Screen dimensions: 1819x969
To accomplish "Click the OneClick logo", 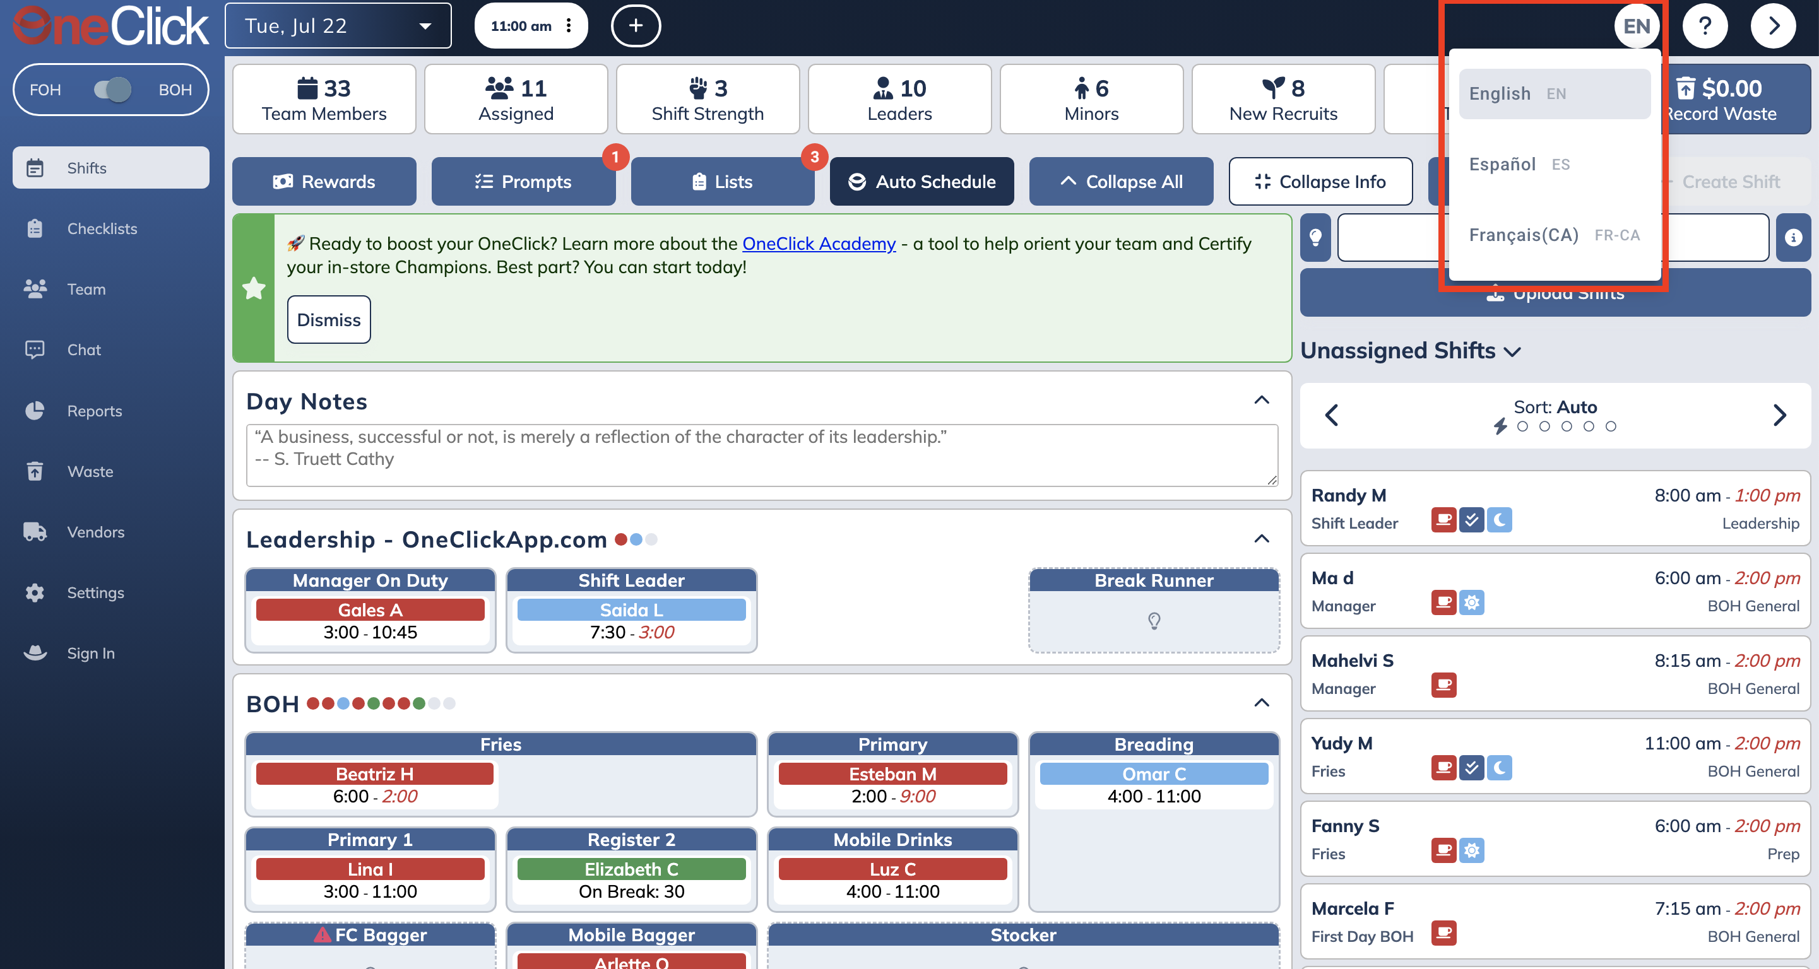I will [x=111, y=26].
